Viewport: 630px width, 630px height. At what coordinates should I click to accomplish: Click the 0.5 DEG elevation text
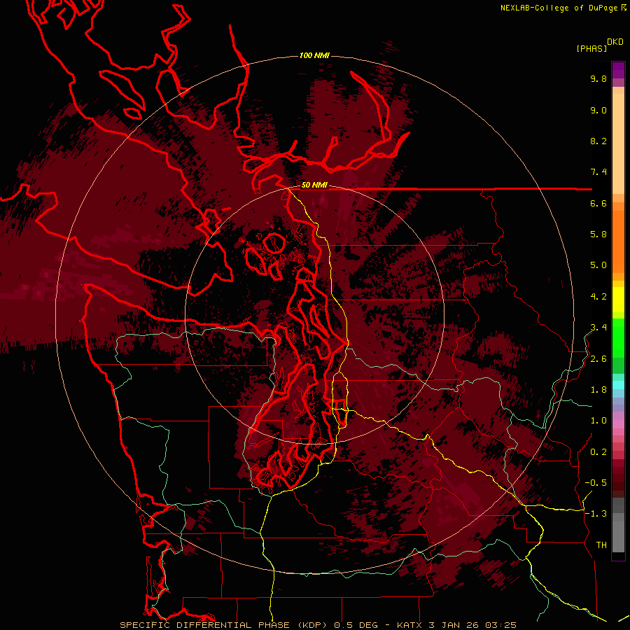click(x=356, y=625)
